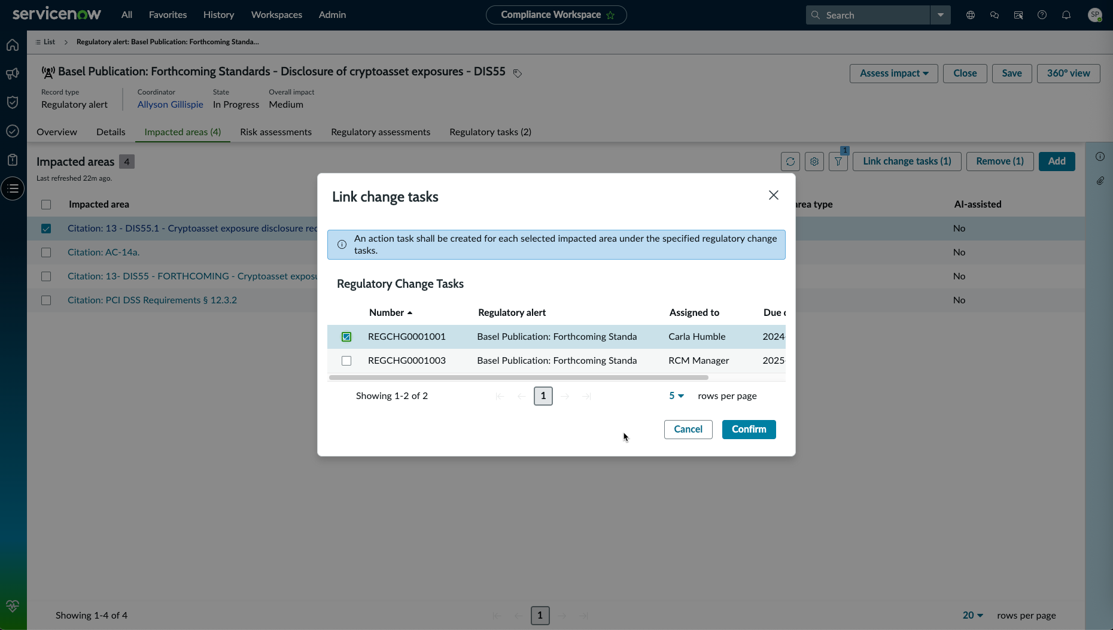Viewport: 1113px width, 630px height.
Task: Open the filter funnel icon
Action: [838, 162]
